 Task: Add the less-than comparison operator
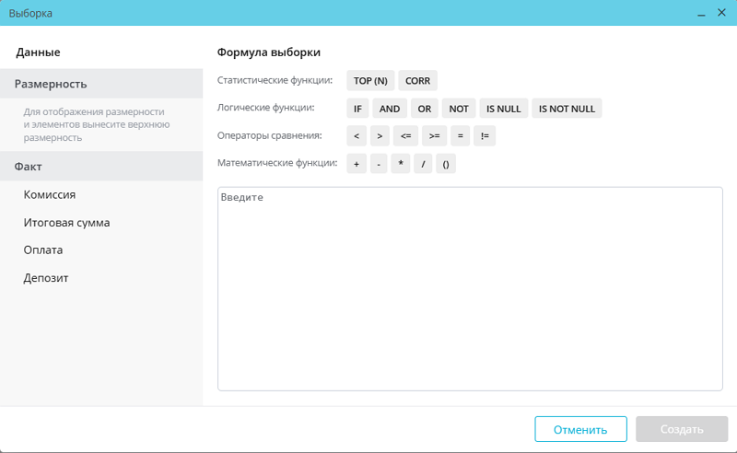357,136
